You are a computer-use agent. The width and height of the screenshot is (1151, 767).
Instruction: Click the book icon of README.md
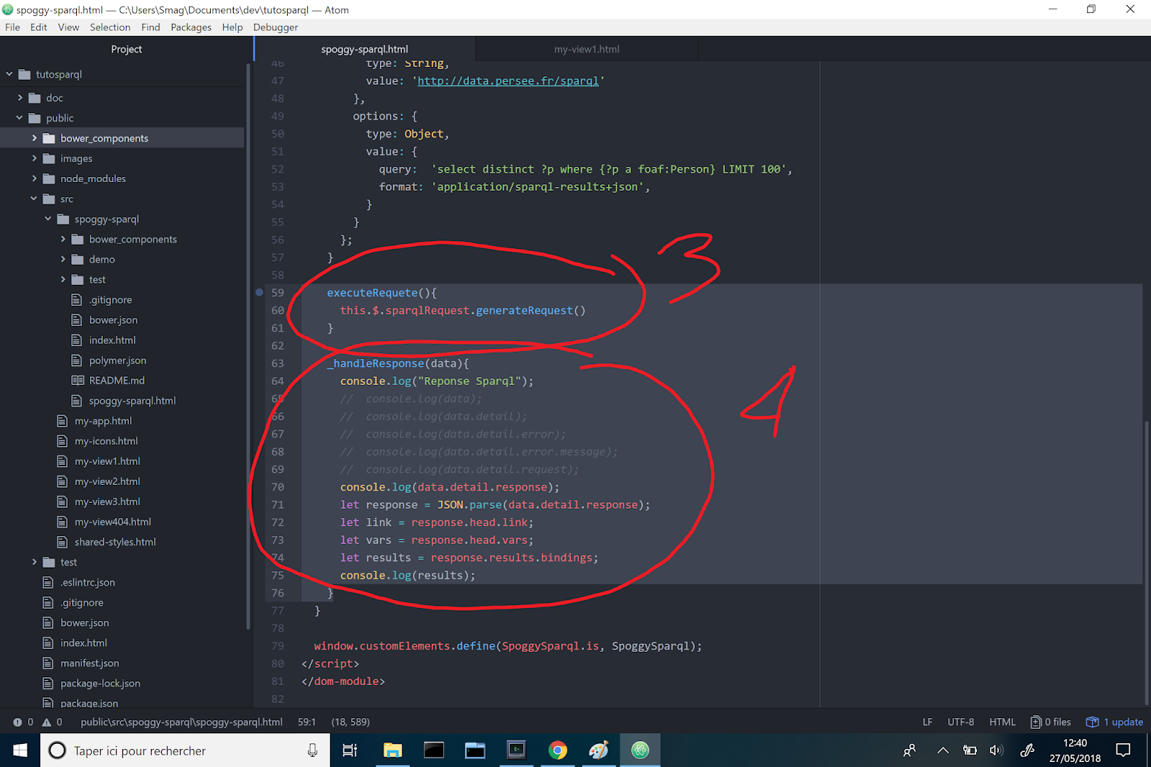77,381
